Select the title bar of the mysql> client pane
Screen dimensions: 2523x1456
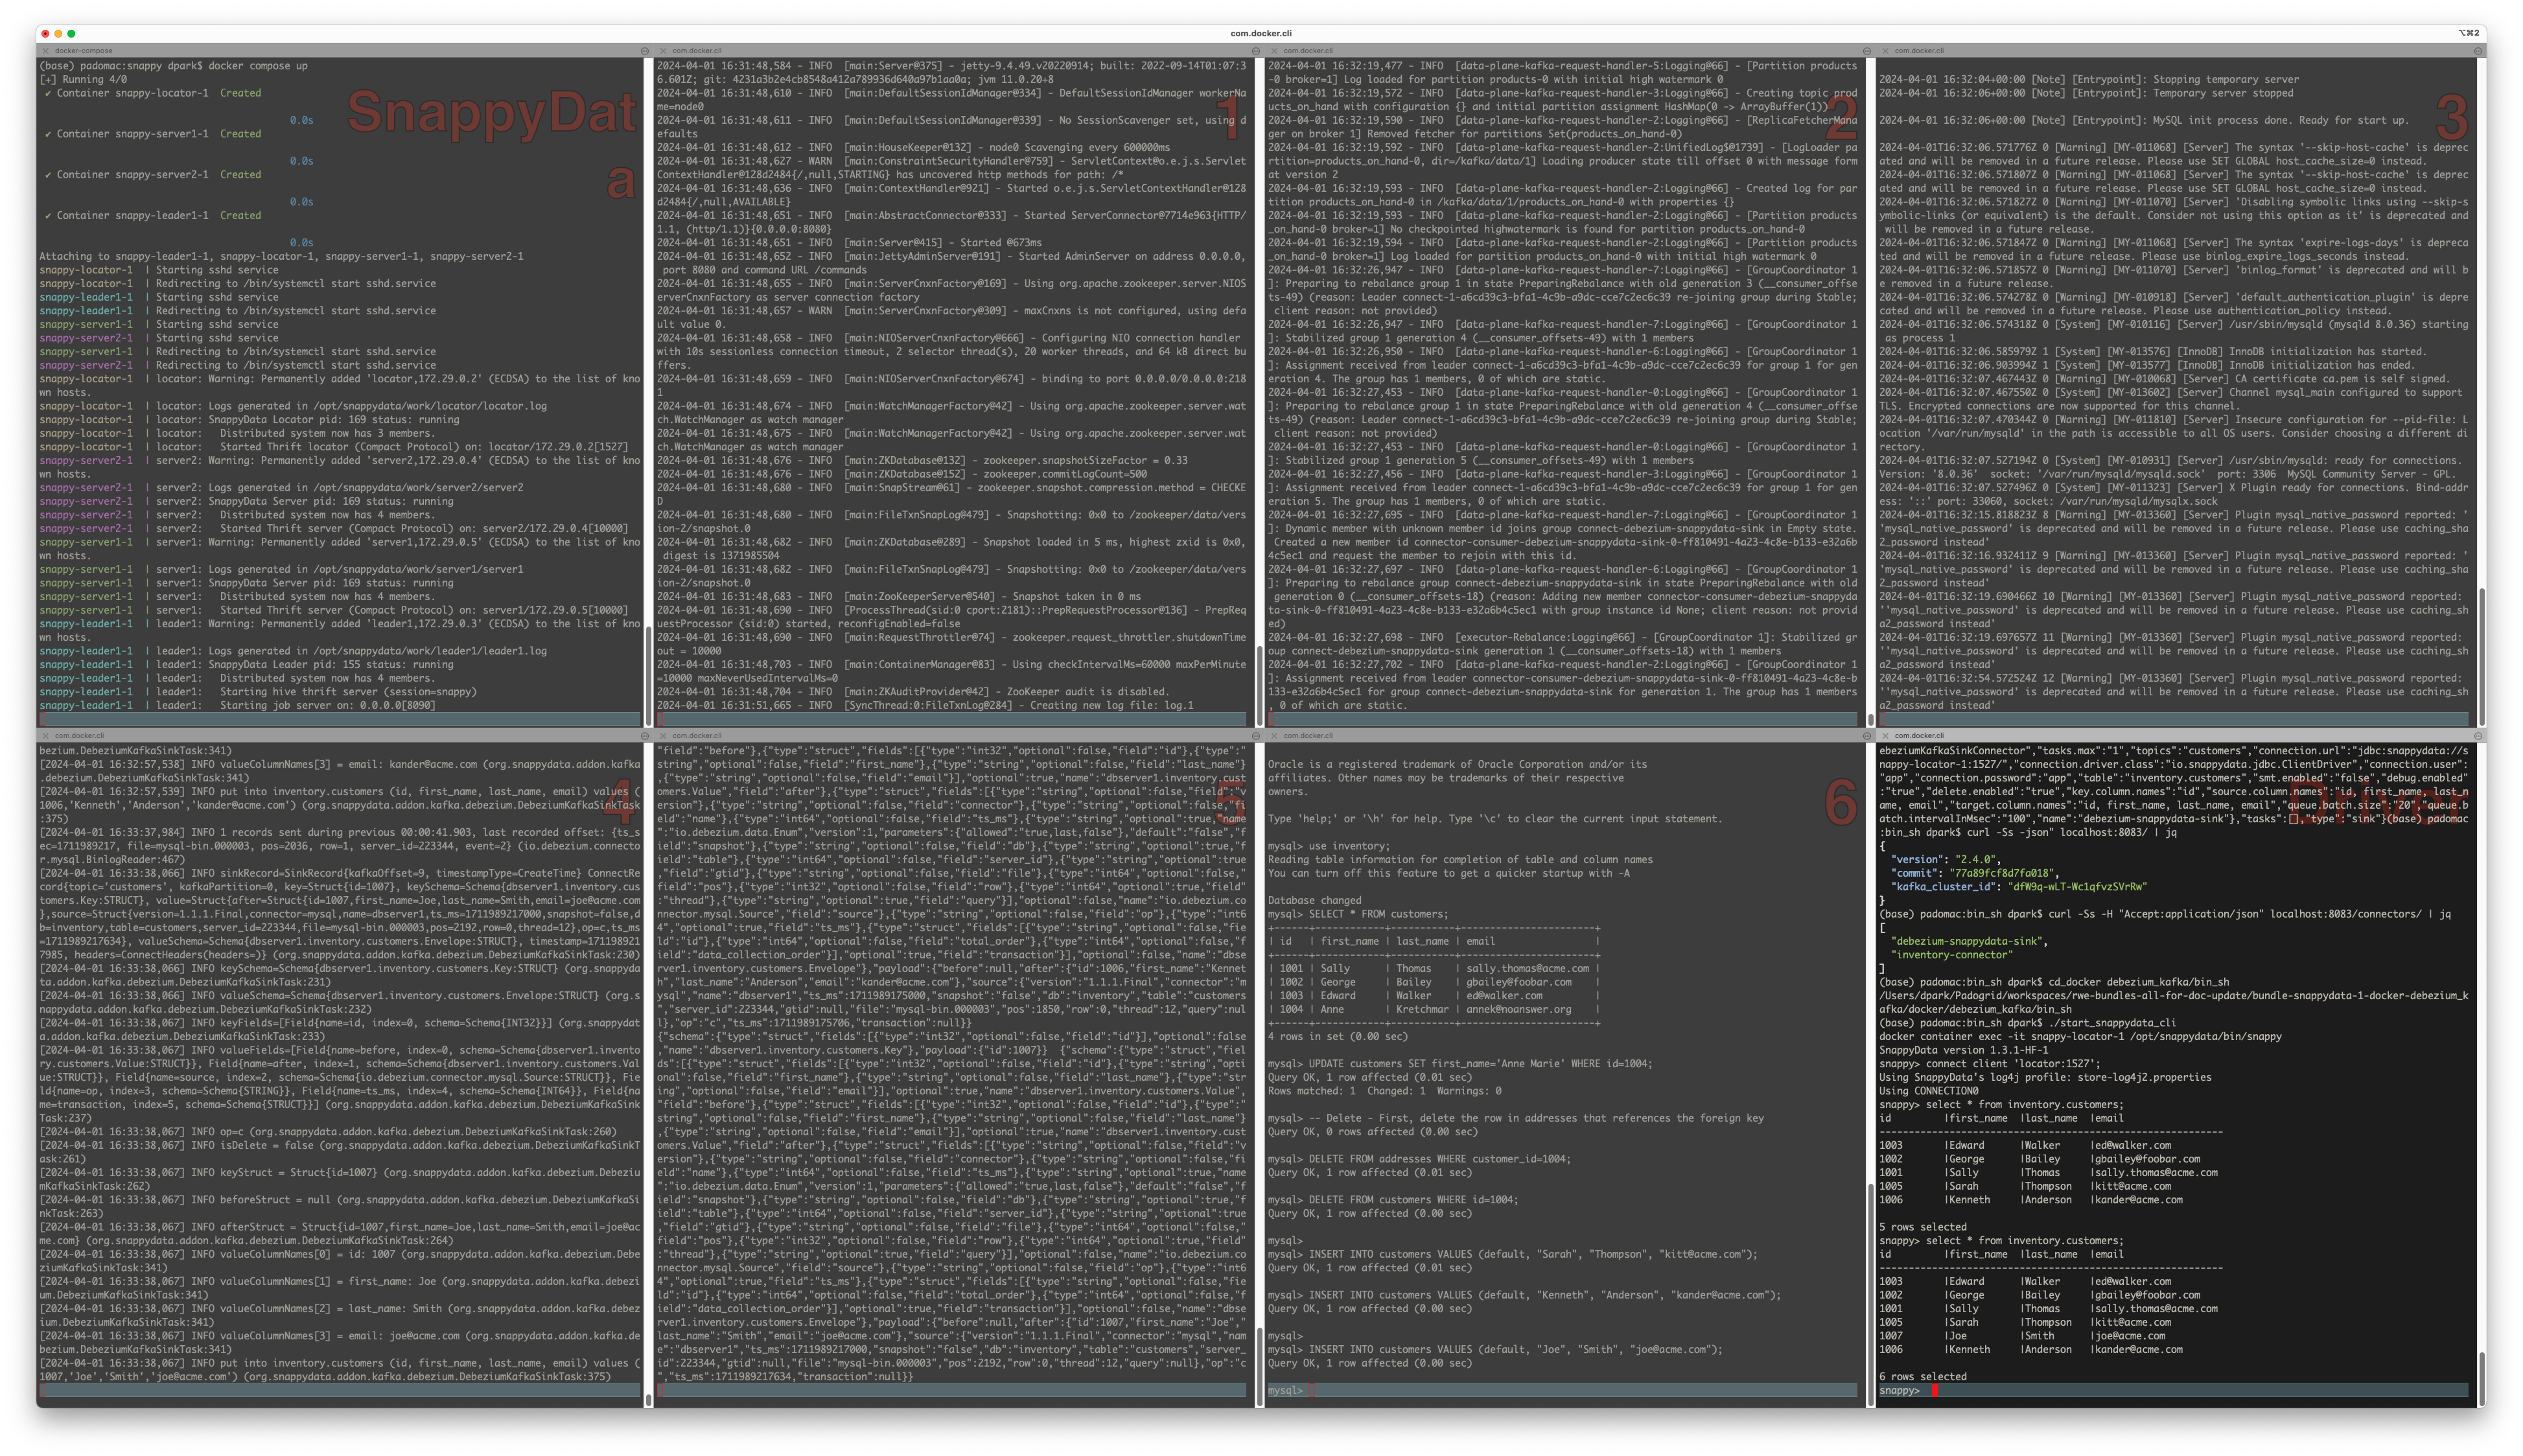1560,736
